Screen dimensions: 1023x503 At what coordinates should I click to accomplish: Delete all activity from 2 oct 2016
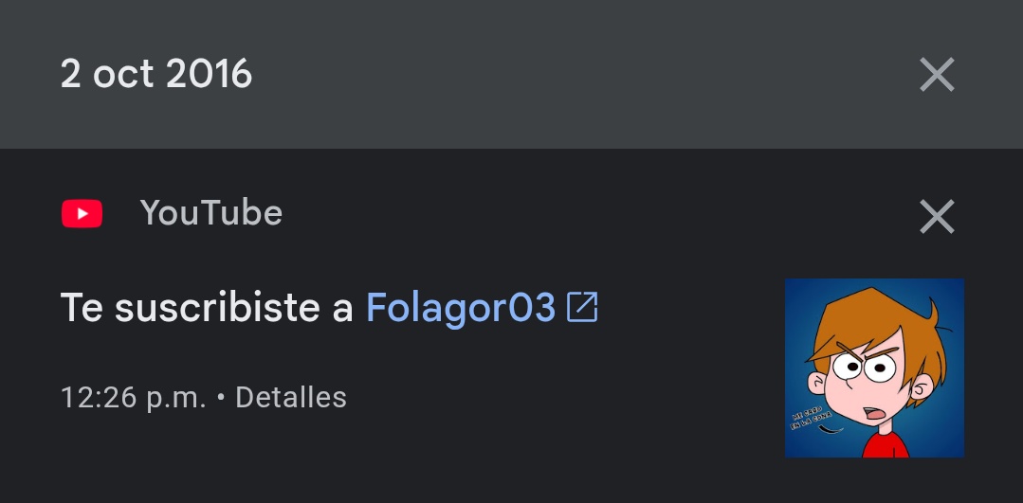pyautogui.click(x=937, y=74)
